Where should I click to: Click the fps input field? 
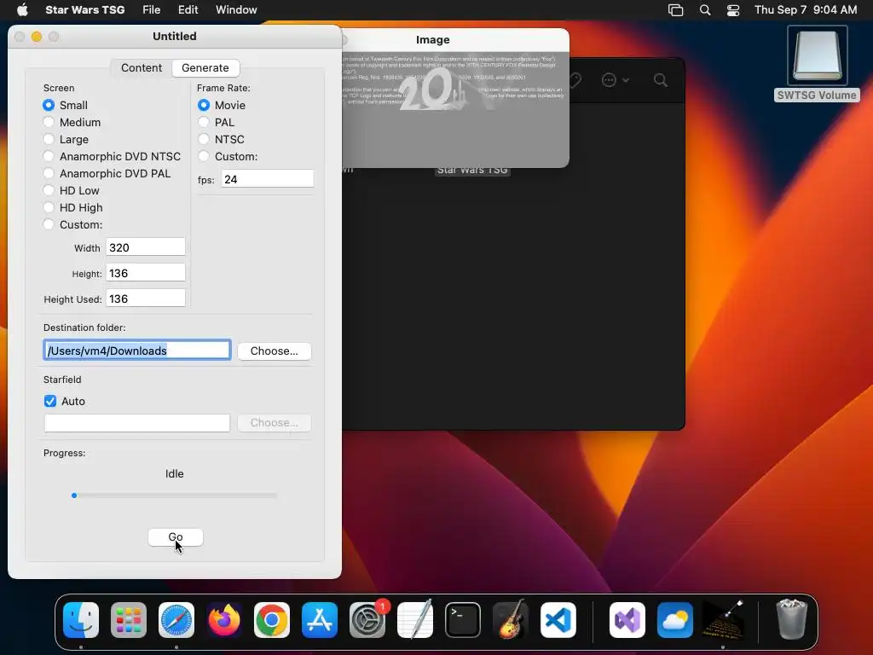point(267,179)
